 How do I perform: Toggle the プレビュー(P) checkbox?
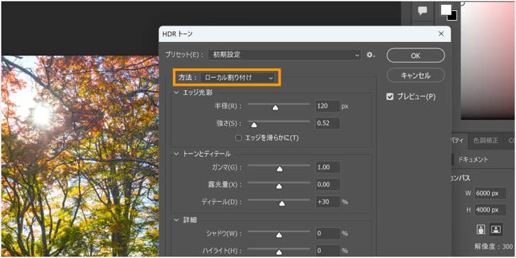[390, 97]
